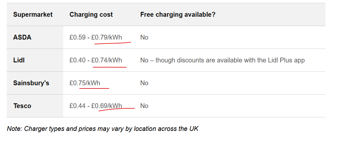Click the Free charging available? header
The height and width of the screenshot is (147, 348).
[x=178, y=15]
